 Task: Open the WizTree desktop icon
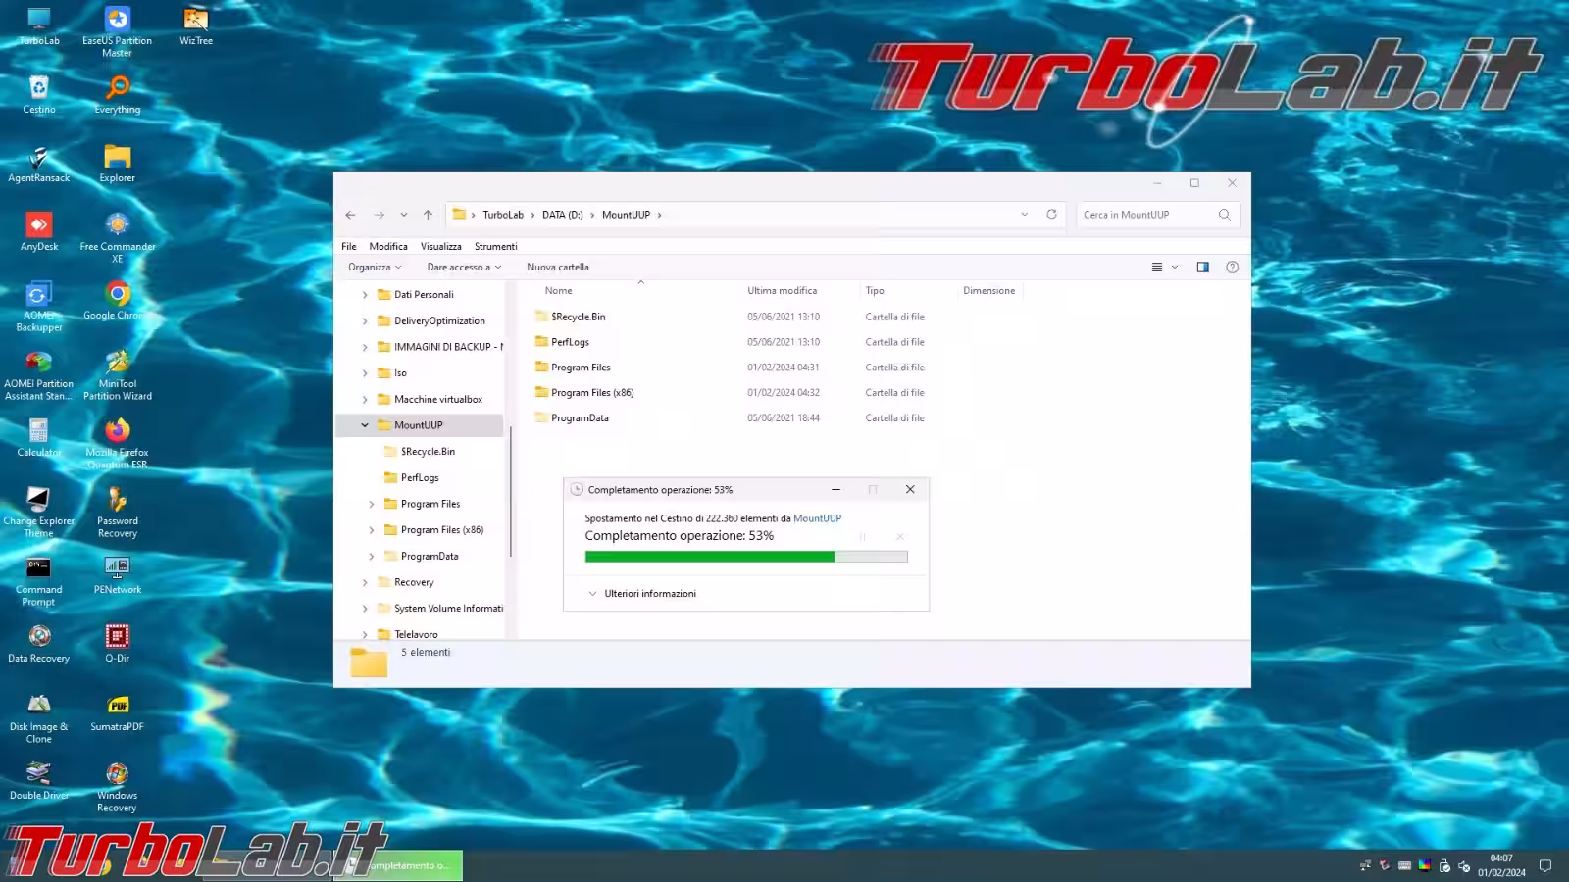[x=196, y=22]
